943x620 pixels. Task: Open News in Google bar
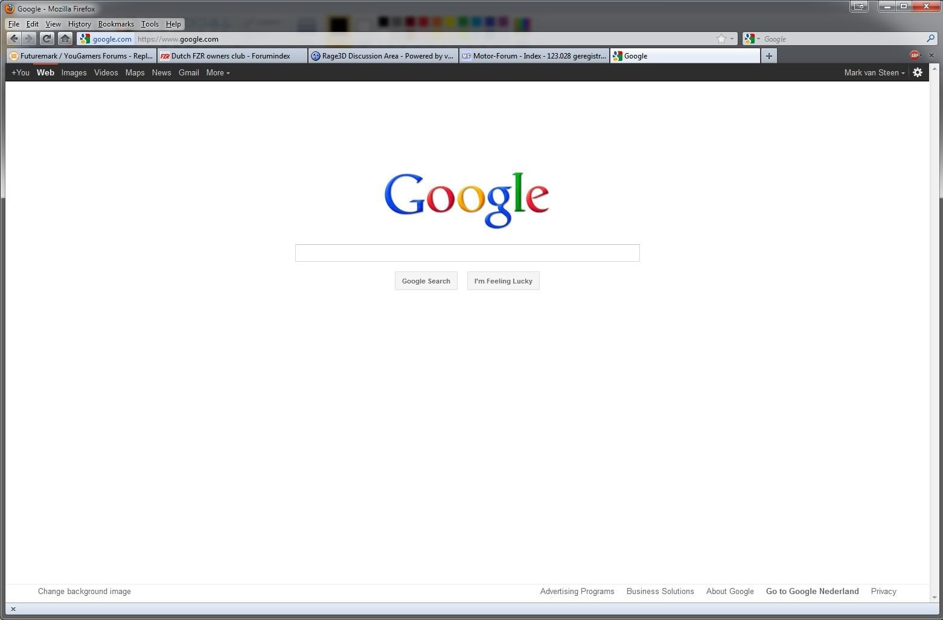click(x=161, y=72)
